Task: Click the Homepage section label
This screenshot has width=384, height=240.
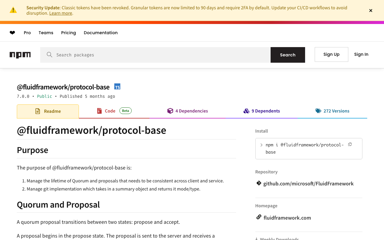Action: (266, 206)
